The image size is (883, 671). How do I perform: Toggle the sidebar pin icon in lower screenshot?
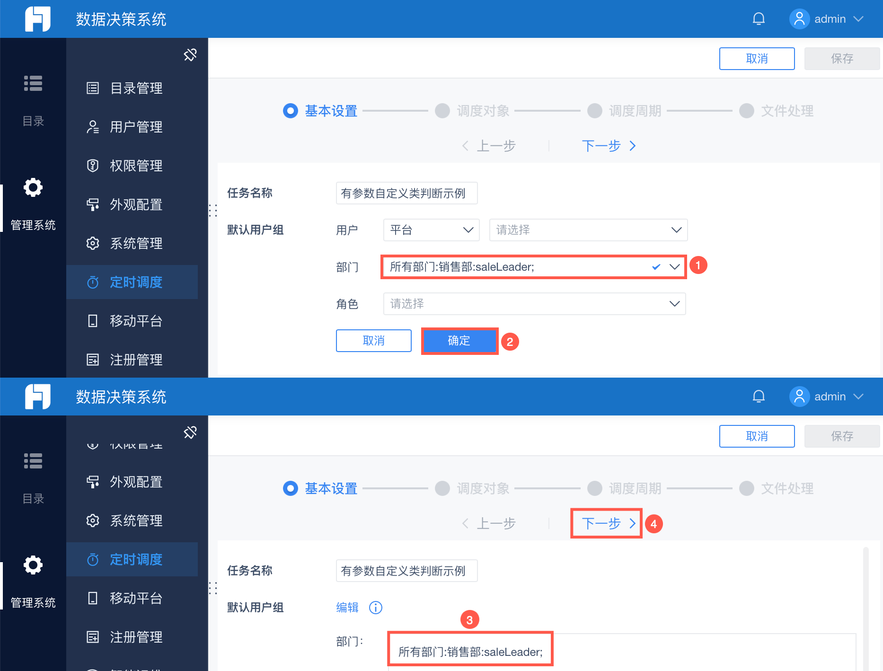point(190,433)
